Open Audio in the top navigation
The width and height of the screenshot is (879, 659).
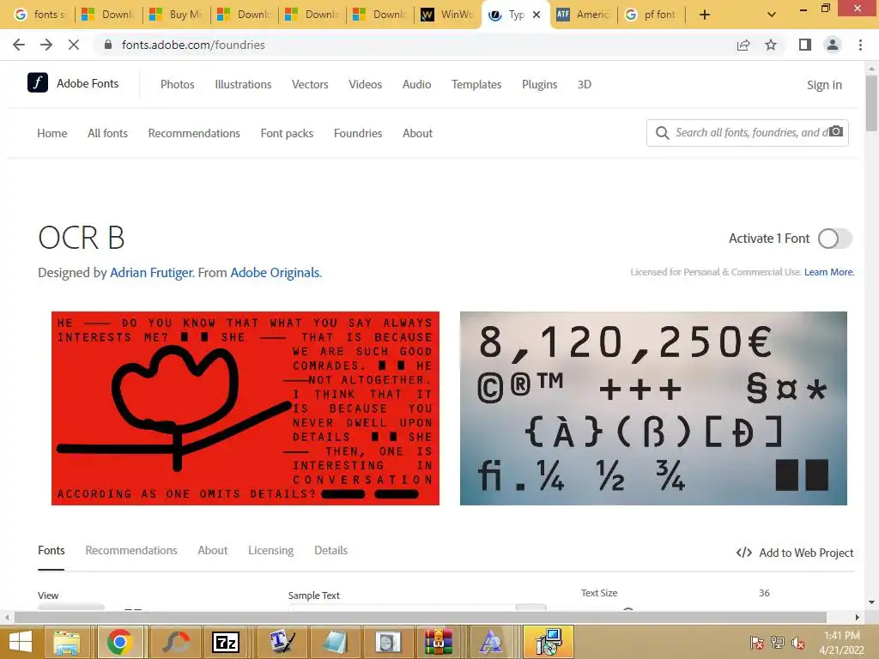click(416, 84)
